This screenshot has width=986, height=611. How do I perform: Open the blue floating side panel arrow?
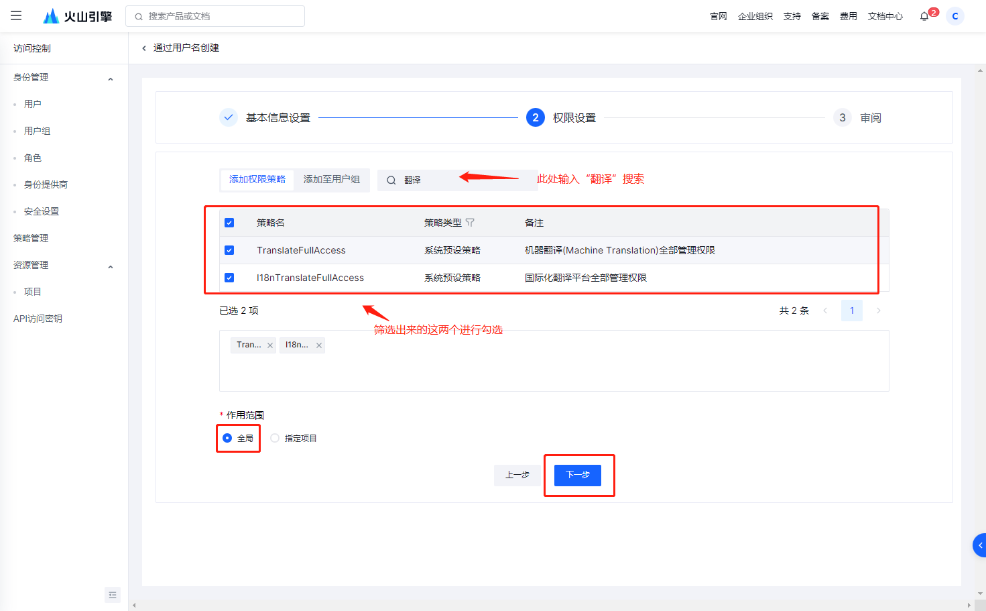(x=979, y=545)
